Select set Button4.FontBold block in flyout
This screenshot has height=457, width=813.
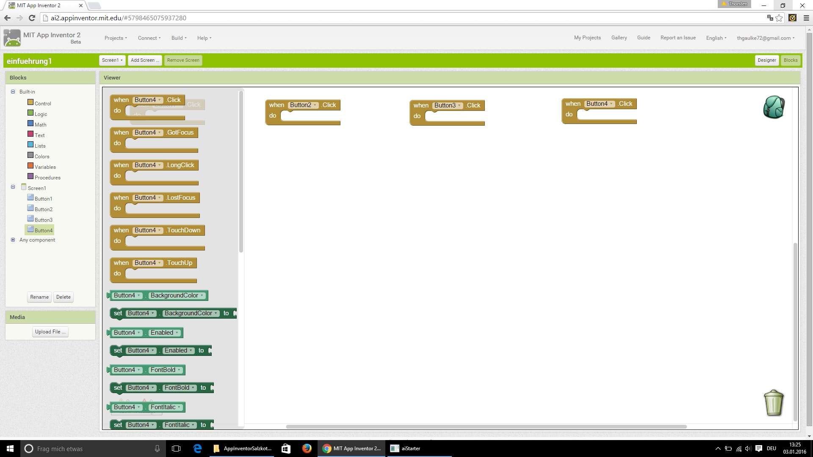click(162, 388)
